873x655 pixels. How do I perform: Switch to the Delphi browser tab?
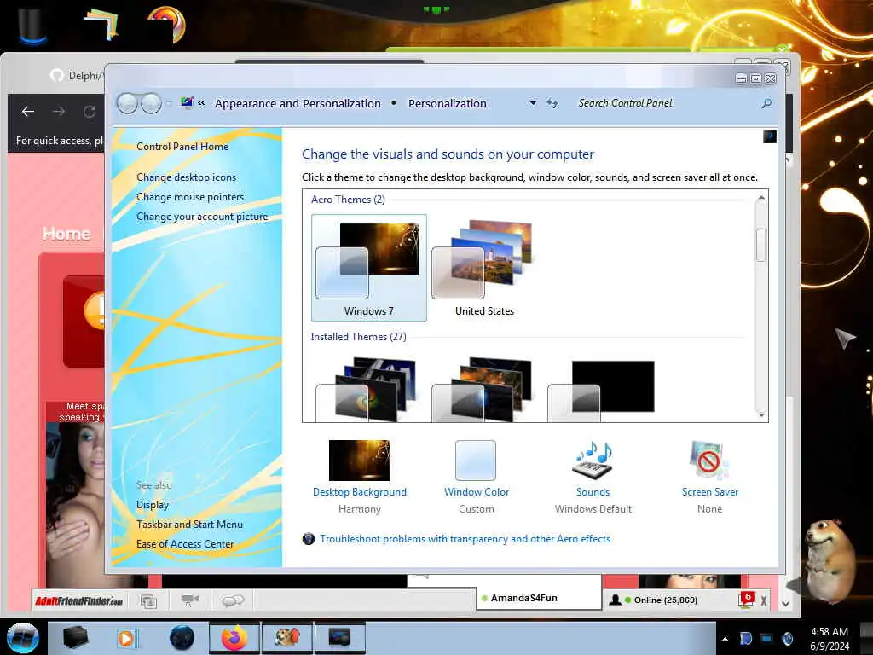pos(75,75)
